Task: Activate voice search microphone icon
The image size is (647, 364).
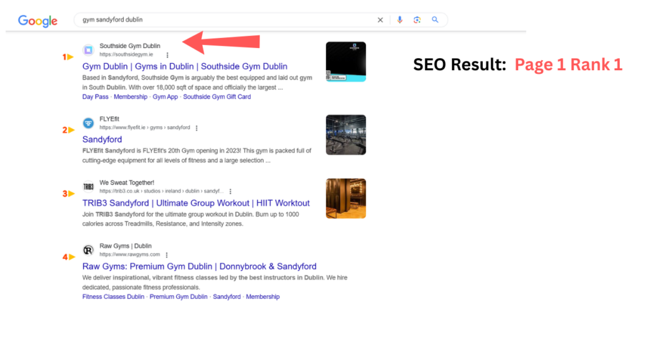Action: (x=400, y=20)
